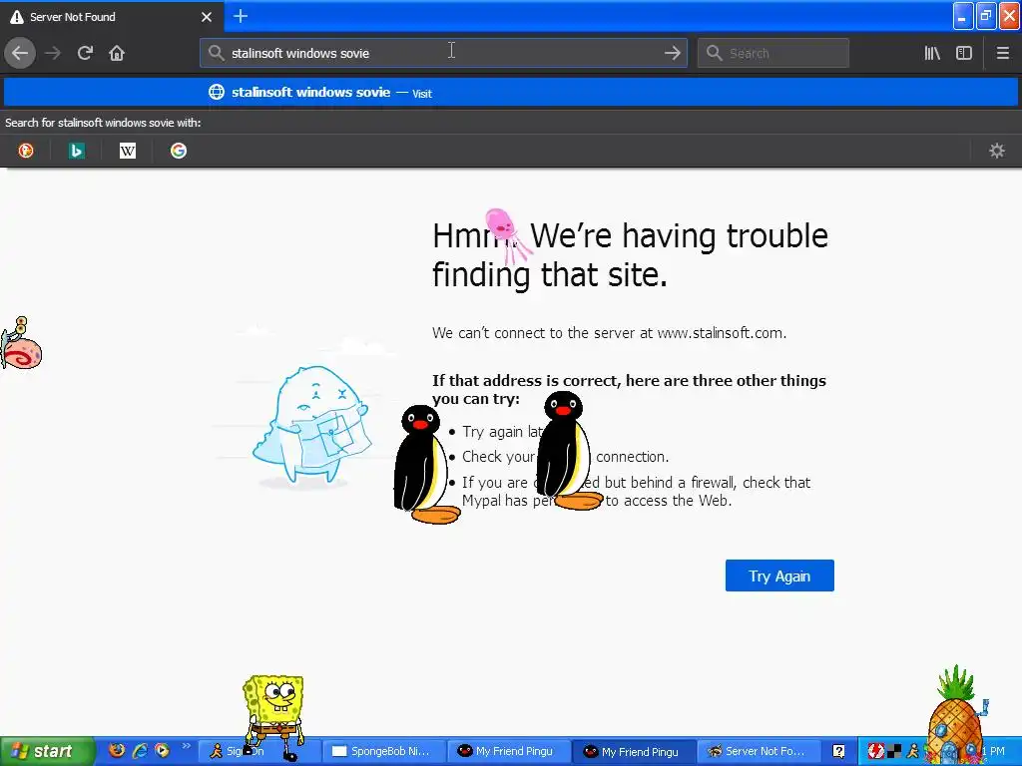The height and width of the screenshot is (766, 1022).
Task: Click the go arrow in the address bar
Action: [x=672, y=53]
